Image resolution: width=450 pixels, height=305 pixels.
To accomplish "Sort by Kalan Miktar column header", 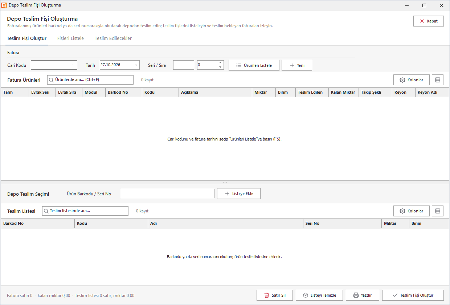I will click(x=344, y=92).
